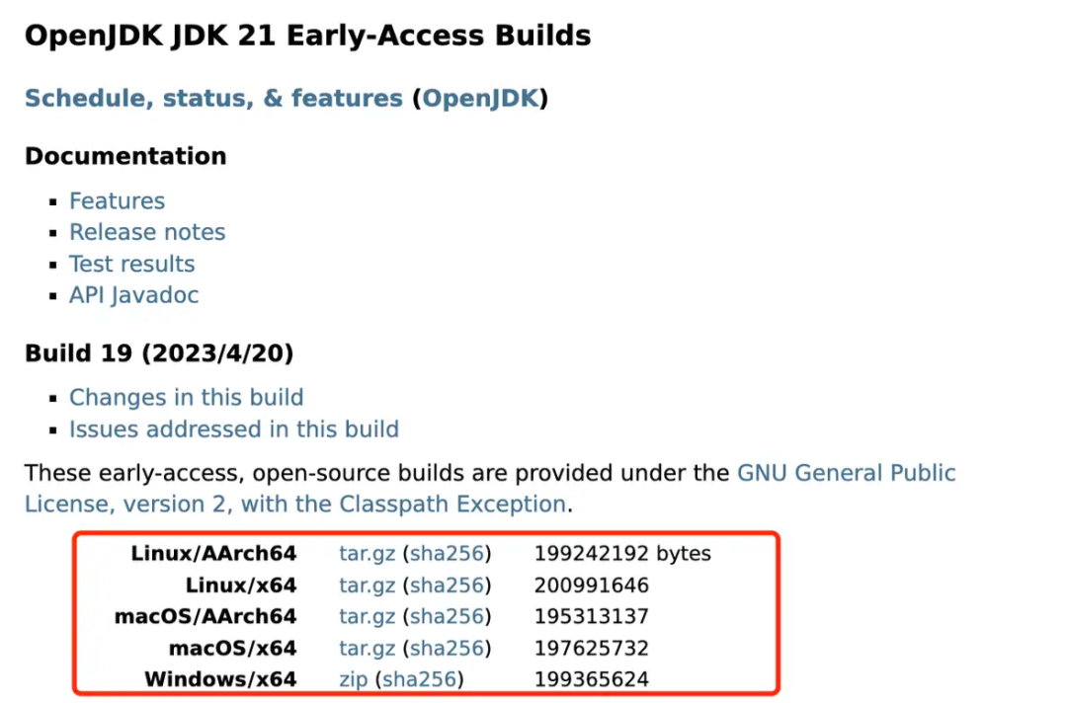Screen dimensions: 1067x703
Task: Open the OpenJDK link in parentheses
Action: pos(480,98)
